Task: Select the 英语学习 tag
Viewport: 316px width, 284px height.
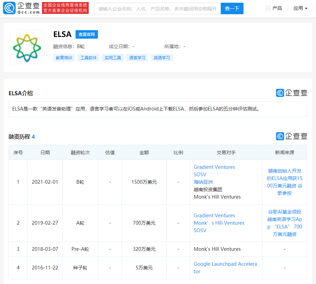Action: (x=162, y=58)
